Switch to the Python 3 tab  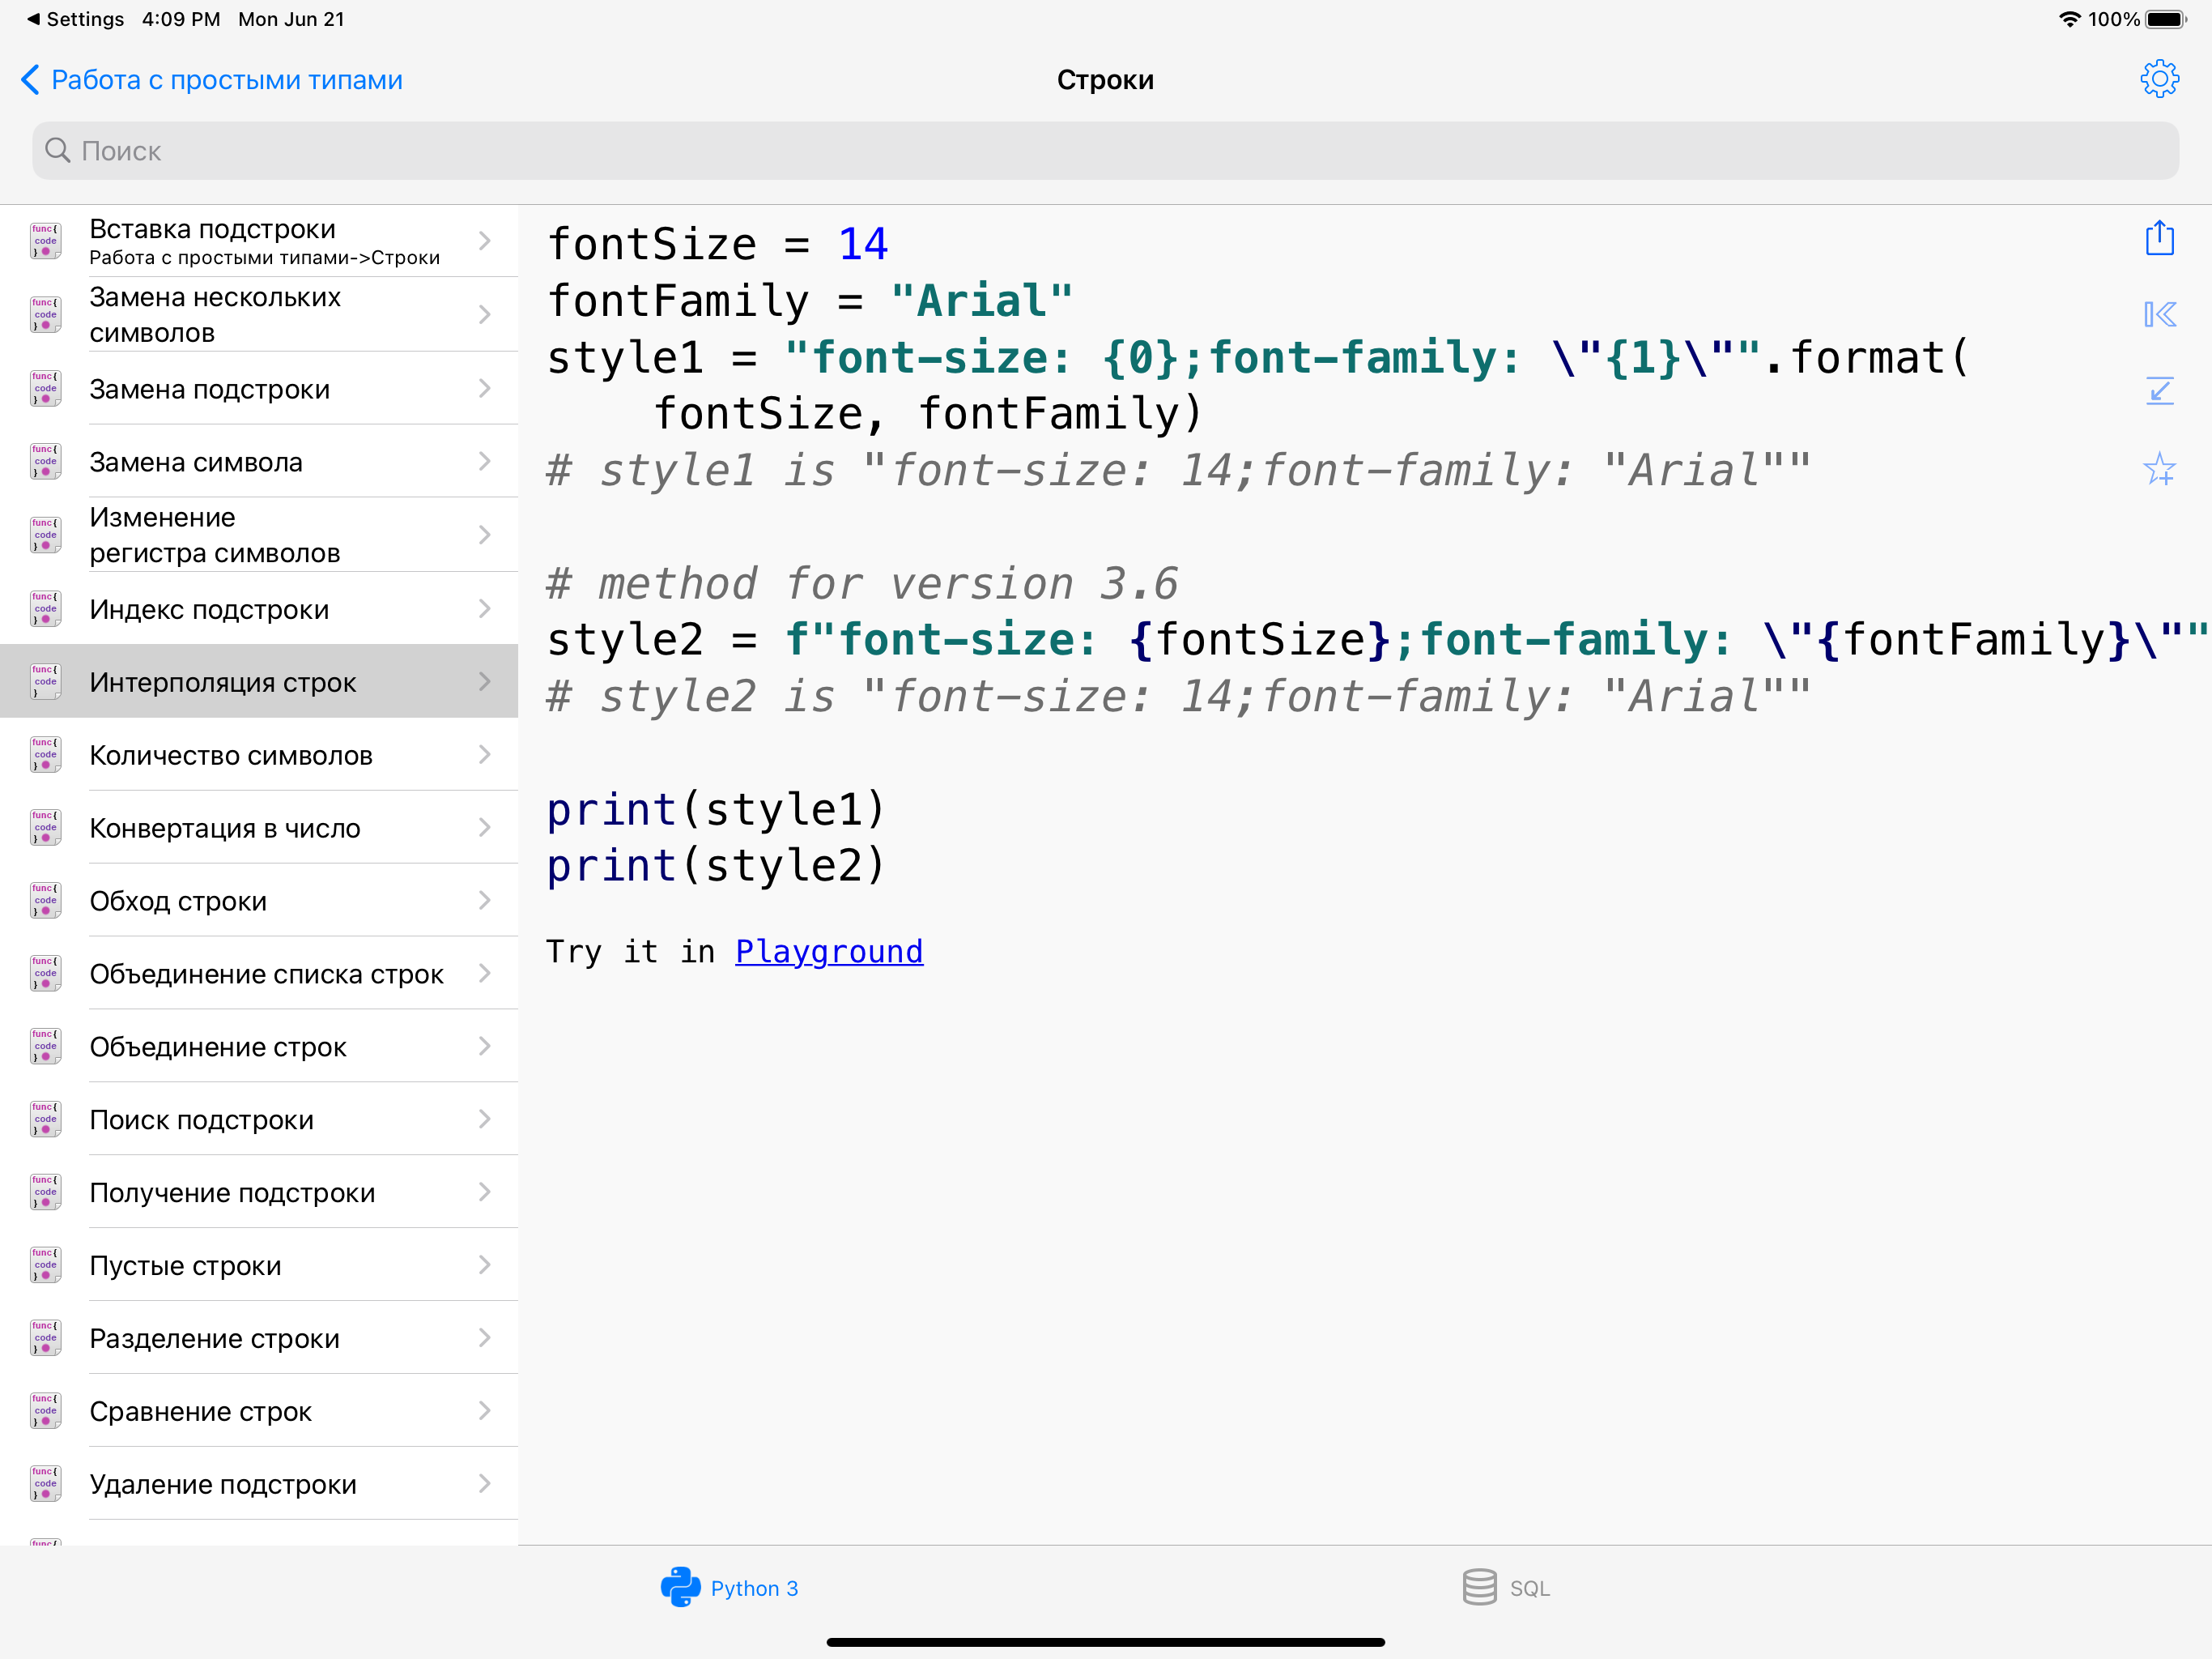coord(730,1588)
